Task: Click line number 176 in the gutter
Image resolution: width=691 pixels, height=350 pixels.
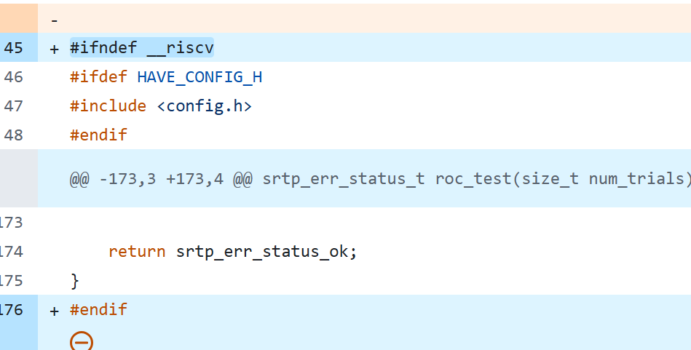Action: tap(12, 310)
